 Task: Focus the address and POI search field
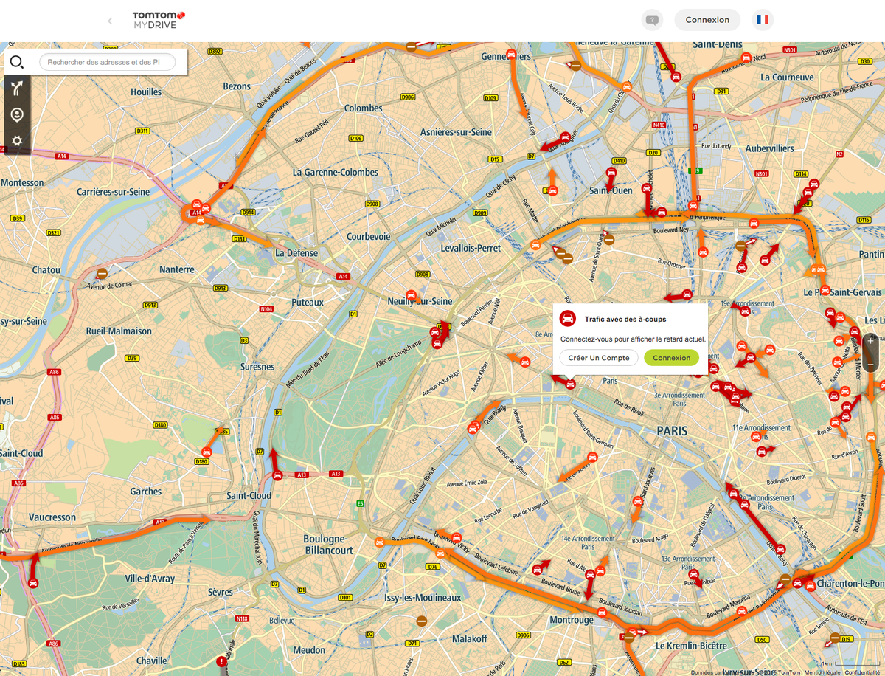coord(108,62)
